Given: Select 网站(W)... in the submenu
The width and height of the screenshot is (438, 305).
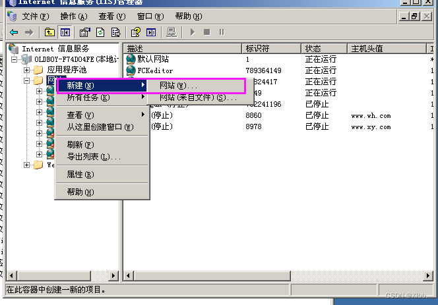Looking at the screenshot, I should 197,86.
